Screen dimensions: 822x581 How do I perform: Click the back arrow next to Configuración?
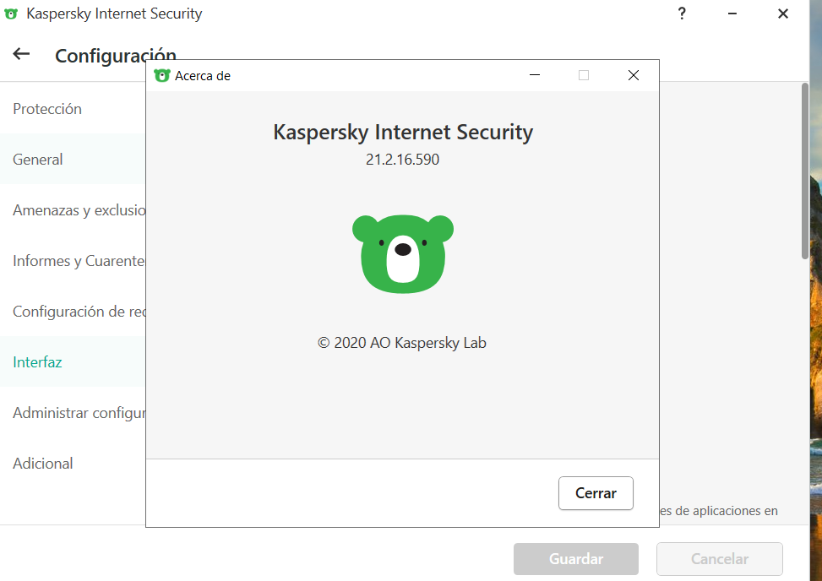[21, 54]
